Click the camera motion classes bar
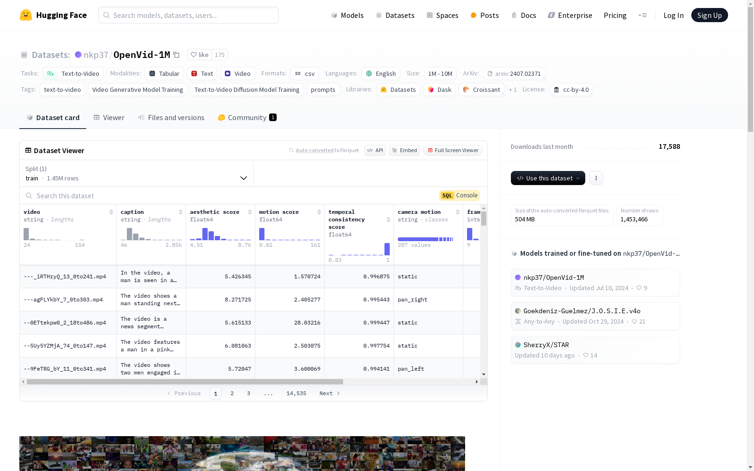754x471 pixels. (x=426, y=239)
